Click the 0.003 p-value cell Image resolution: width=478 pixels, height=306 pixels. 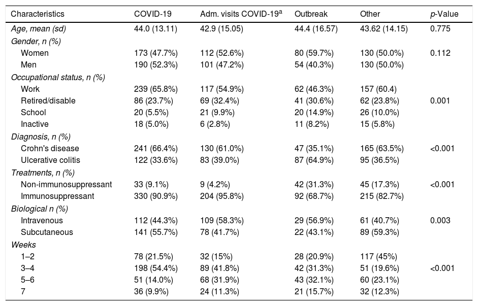[439, 220]
